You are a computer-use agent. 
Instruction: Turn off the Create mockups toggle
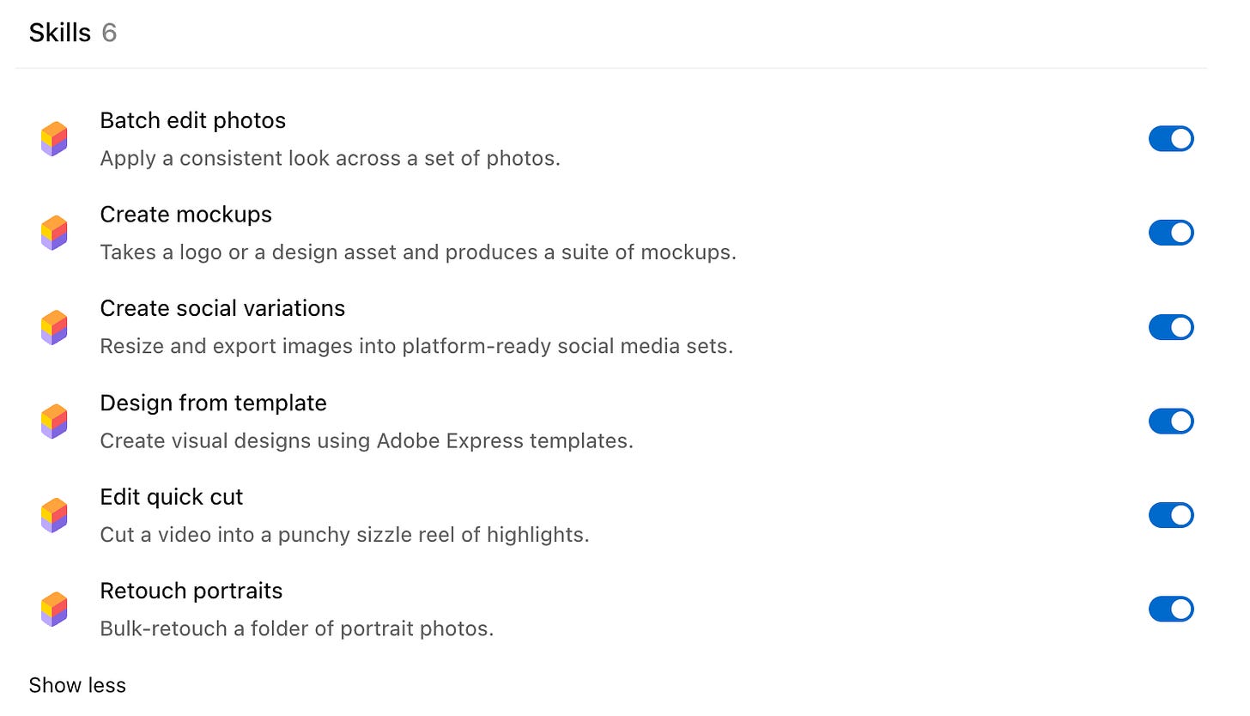click(x=1171, y=233)
